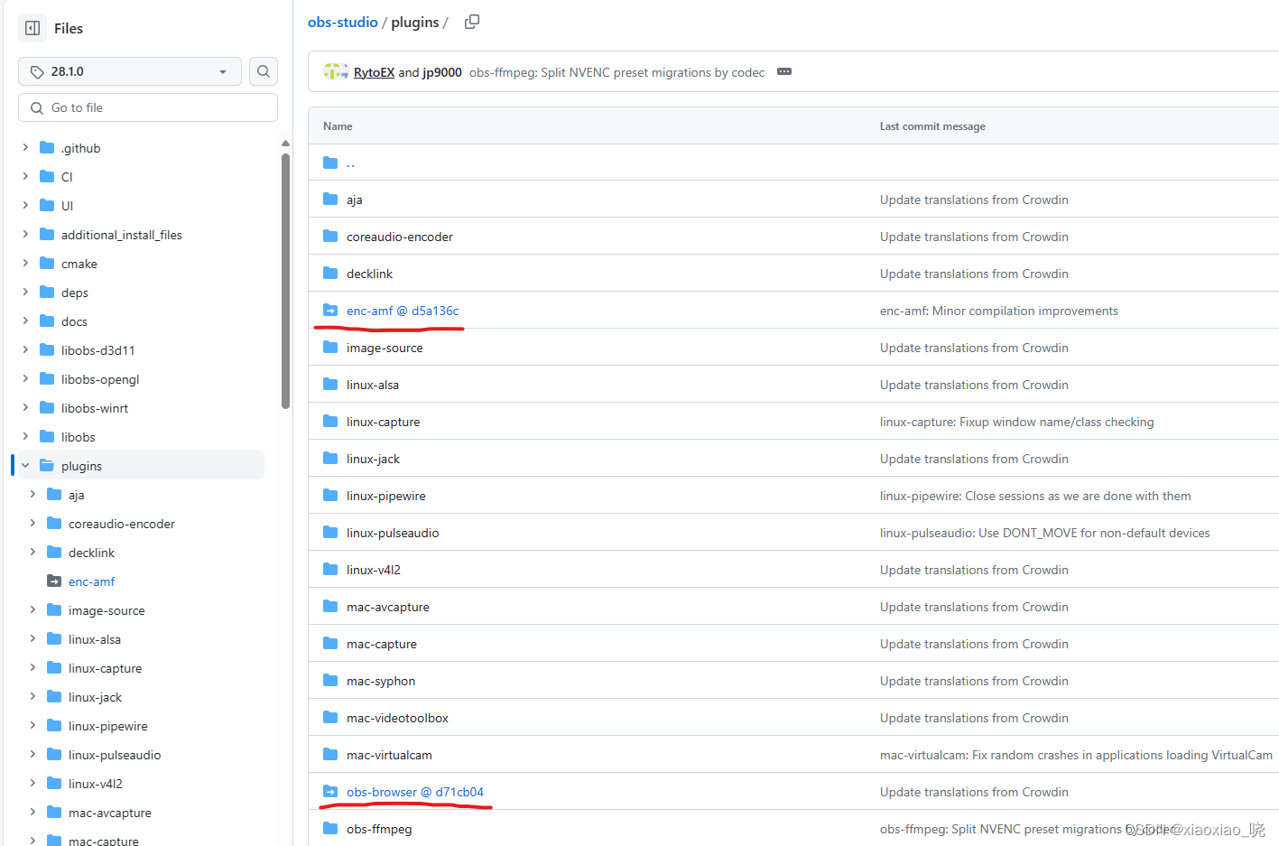Open the obs-studio breadcrumb link
The image size is (1279, 846).
tap(342, 22)
